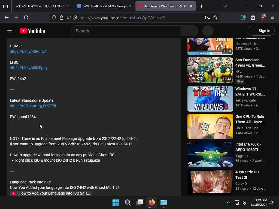The height and width of the screenshot is (209, 279).
Task: Open a new tab with the plus button
Action: 201,6
